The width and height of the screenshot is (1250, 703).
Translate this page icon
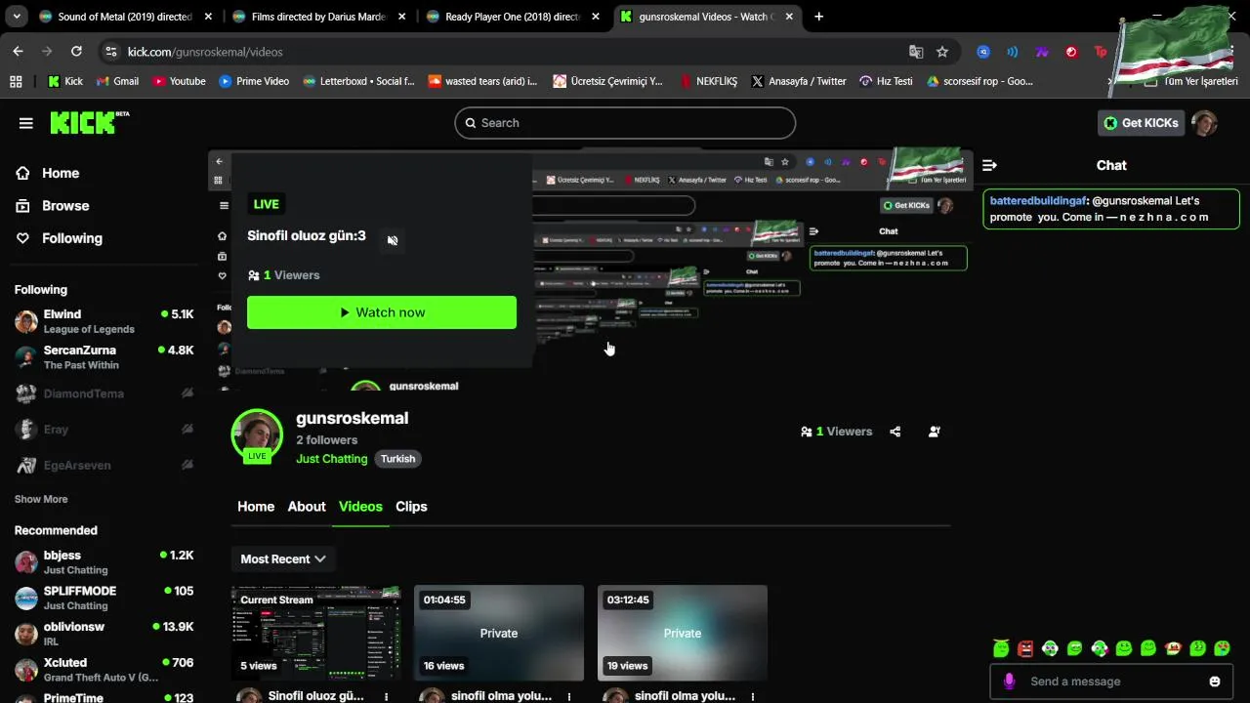point(916,52)
